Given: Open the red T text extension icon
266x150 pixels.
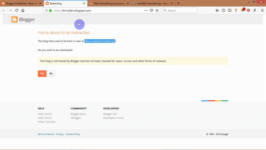Looking at the screenshot, I should [x=236, y=10].
